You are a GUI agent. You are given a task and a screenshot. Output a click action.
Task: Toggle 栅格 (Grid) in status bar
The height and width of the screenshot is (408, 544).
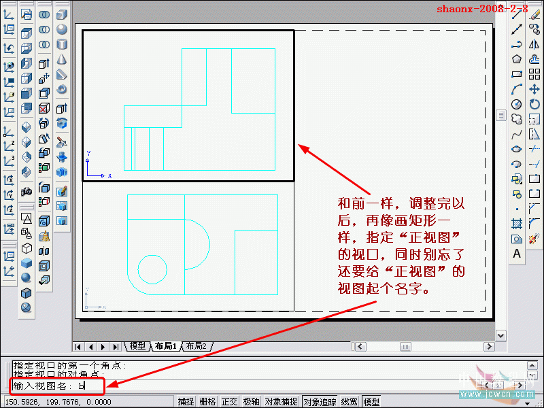point(207,402)
